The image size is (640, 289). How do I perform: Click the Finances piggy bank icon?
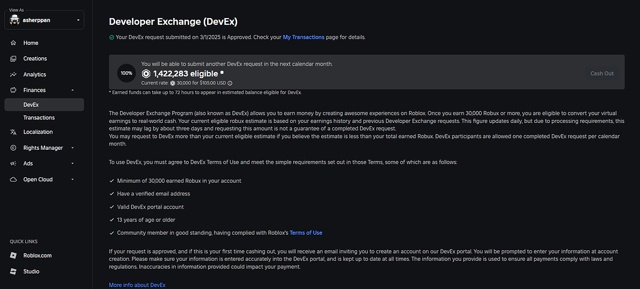13,91
